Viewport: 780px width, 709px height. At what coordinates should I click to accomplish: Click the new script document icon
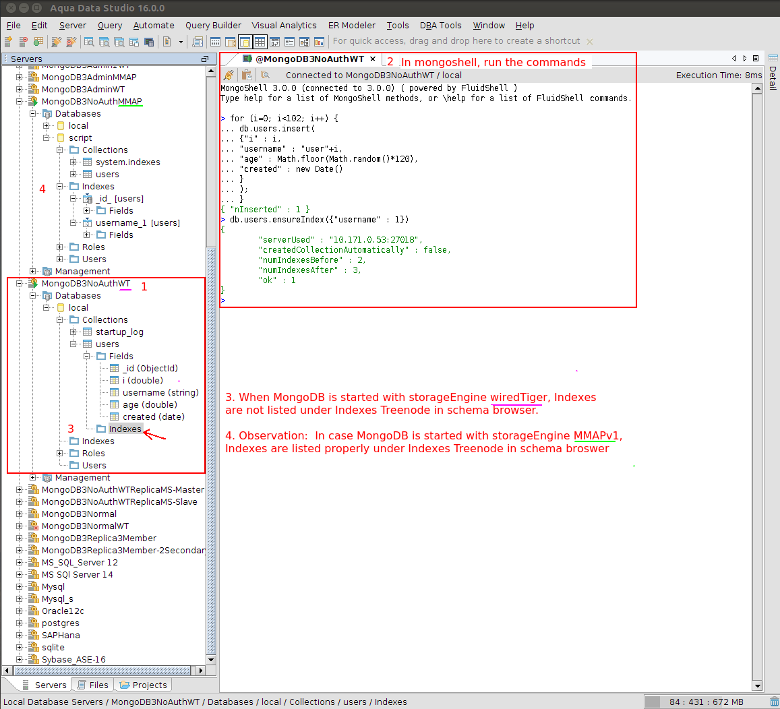[x=167, y=42]
